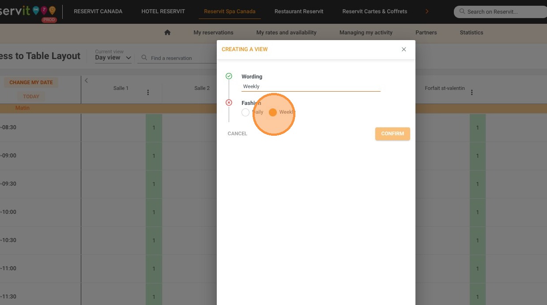Go to the home icon
547x305 pixels.
(x=167, y=32)
